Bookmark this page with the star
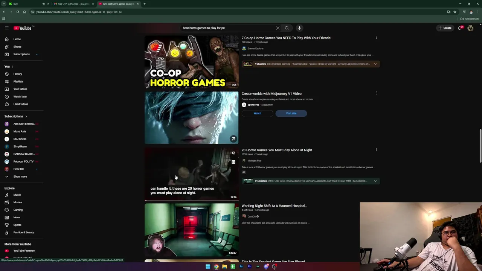Viewport: 482px width, 271px height. pos(455,12)
